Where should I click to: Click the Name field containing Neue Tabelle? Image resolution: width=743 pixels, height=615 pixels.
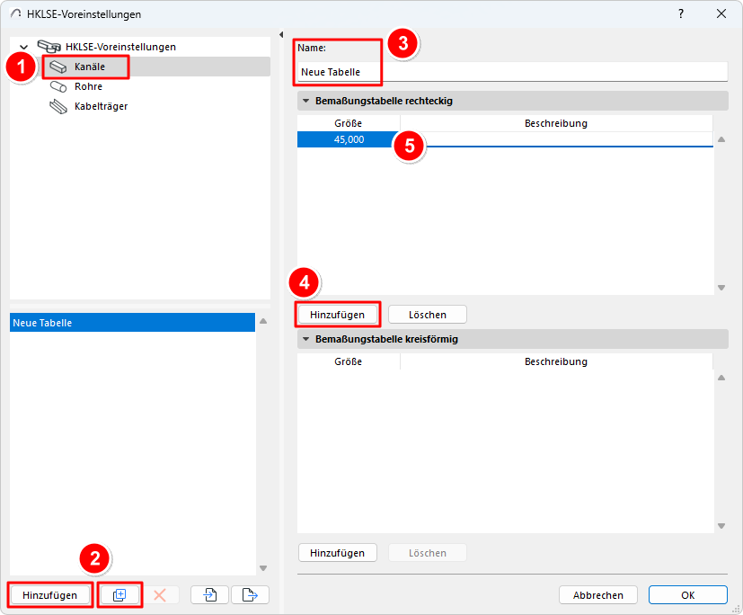click(513, 72)
